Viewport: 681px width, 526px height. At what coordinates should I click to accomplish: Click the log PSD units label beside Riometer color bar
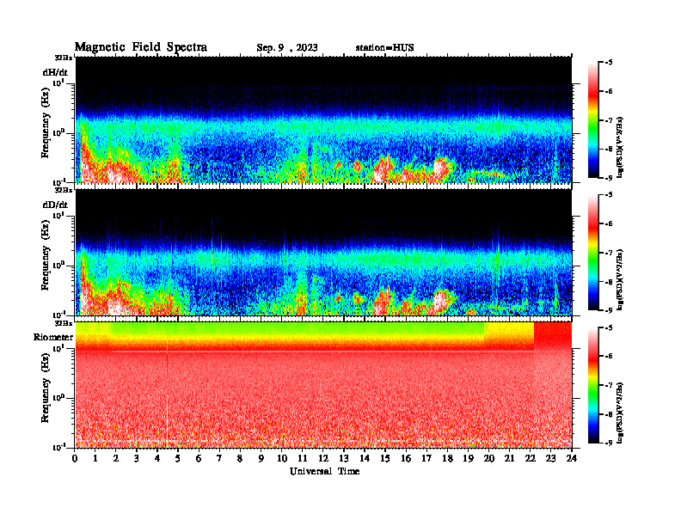pos(620,412)
